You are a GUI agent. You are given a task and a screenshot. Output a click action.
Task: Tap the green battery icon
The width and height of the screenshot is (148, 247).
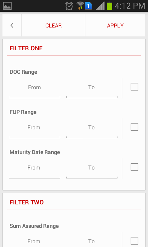click(109, 6)
